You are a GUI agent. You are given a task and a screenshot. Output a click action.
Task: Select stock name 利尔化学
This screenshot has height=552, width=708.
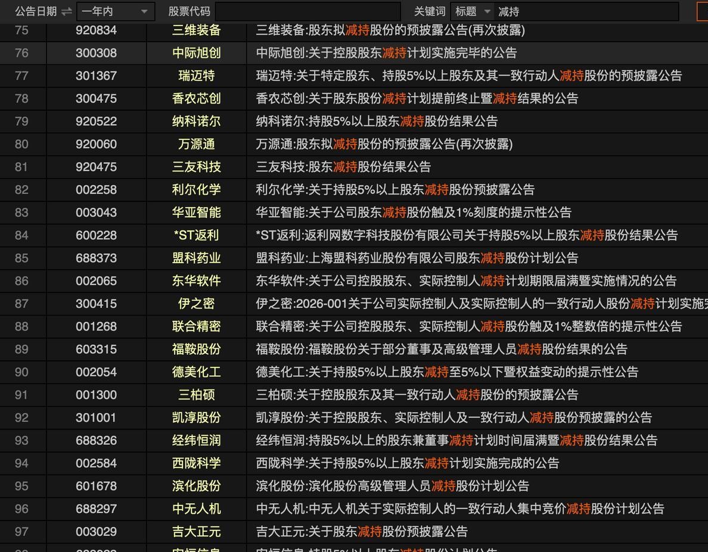tap(197, 189)
